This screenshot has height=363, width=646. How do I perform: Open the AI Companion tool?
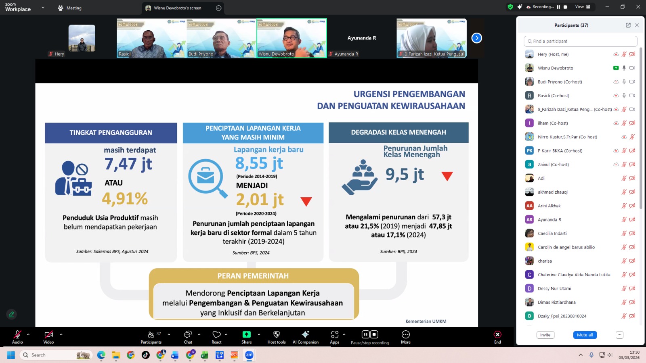click(x=305, y=335)
